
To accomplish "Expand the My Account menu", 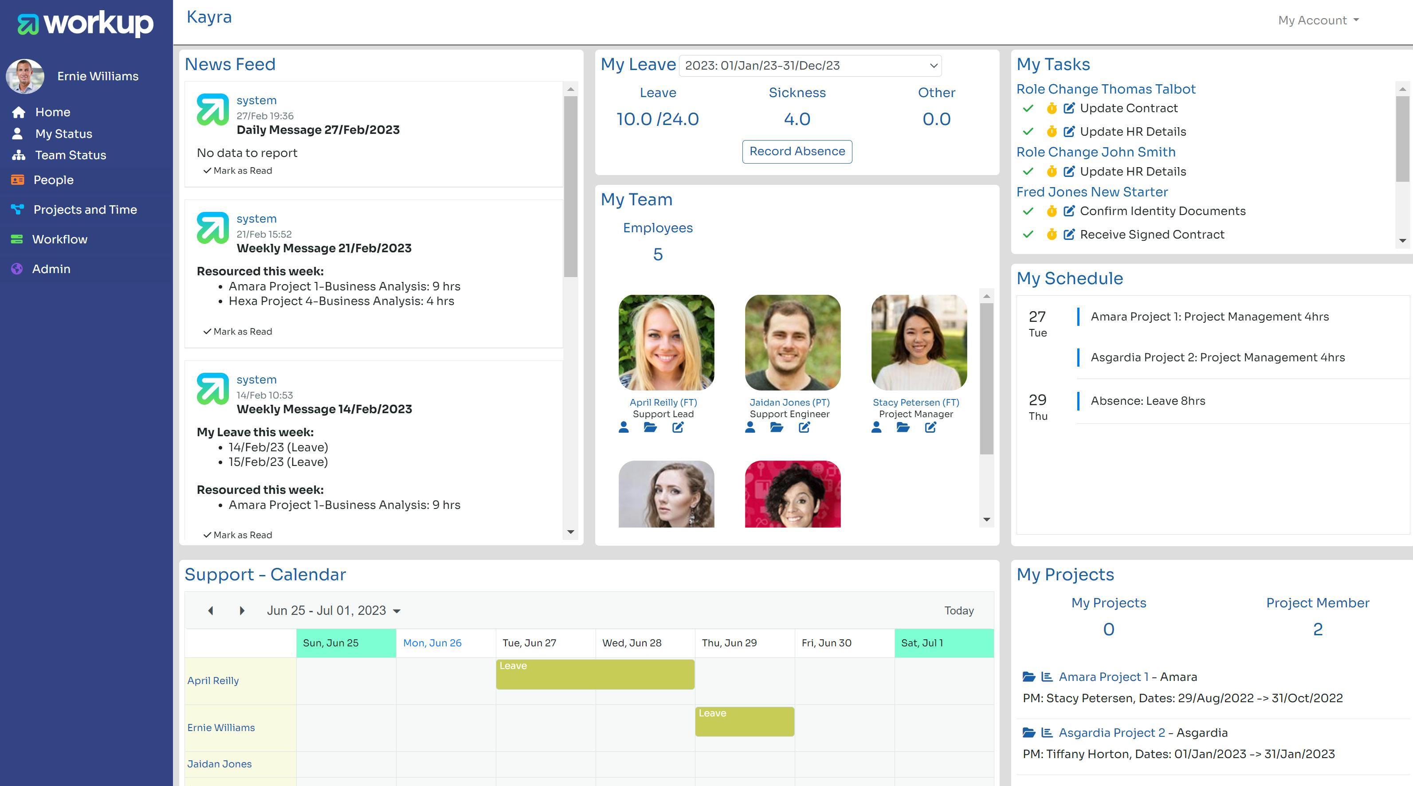I will click(x=1318, y=20).
